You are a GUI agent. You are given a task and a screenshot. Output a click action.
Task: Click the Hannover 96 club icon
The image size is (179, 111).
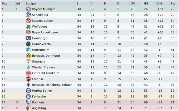[x=28, y=44]
